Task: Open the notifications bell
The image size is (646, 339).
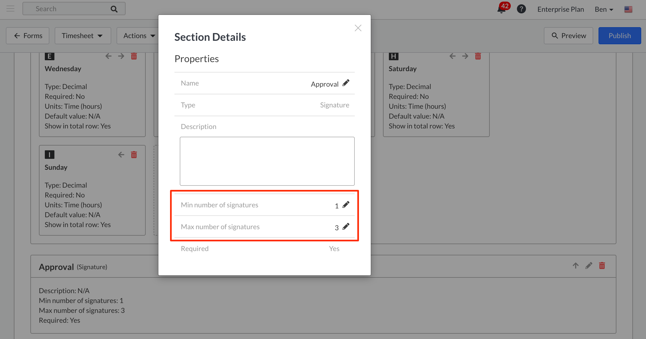Action: click(x=502, y=9)
